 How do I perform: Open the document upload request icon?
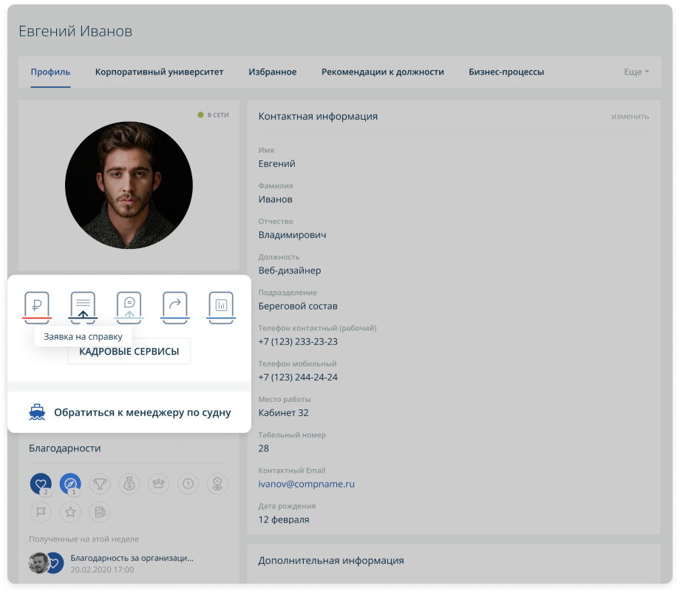point(83,307)
